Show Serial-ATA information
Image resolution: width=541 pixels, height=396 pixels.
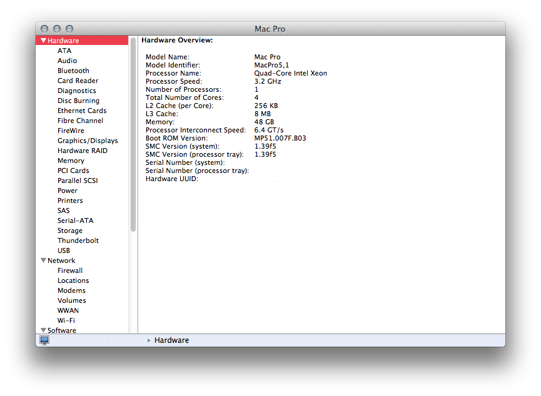pos(76,220)
